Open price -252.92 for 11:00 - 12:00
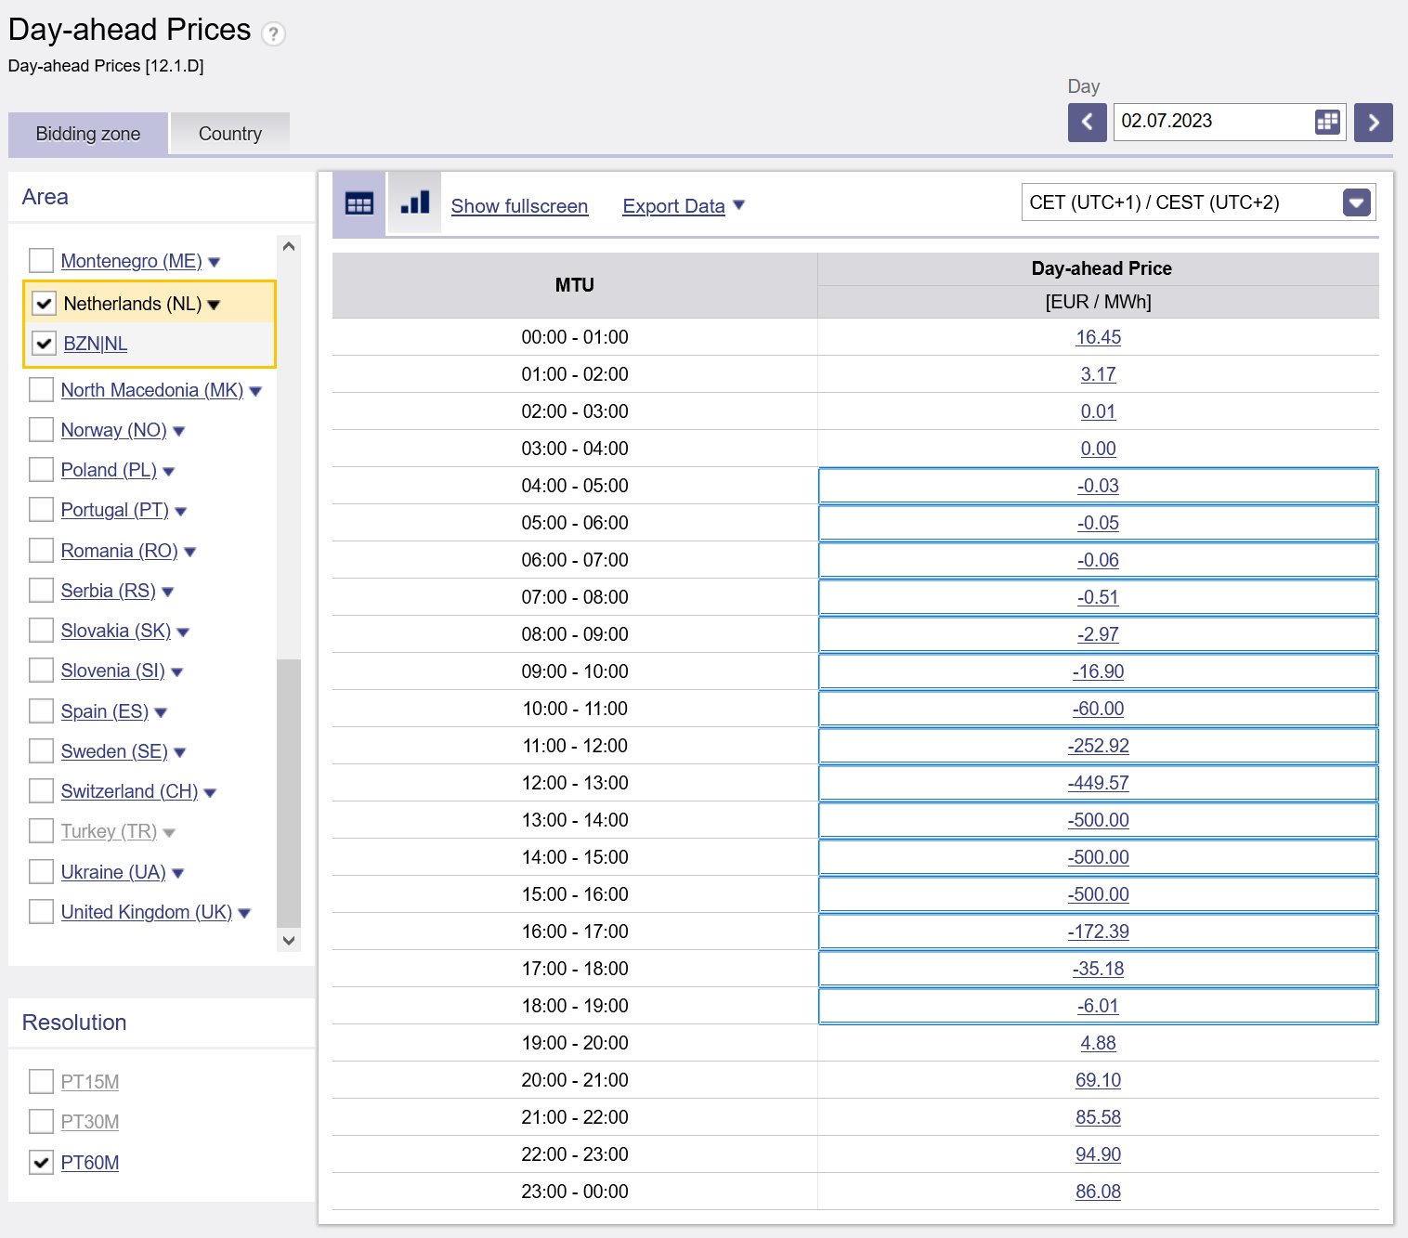Screen dimensions: 1408x1238 [1098, 746]
